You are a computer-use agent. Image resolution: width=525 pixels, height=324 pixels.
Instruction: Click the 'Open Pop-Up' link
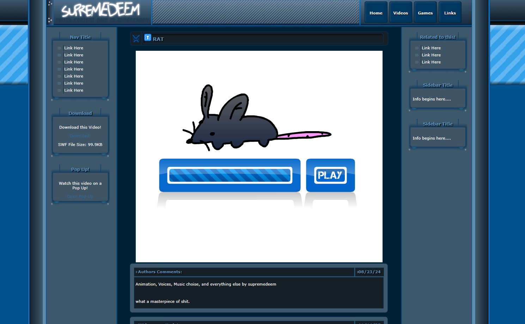tap(80, 197)
